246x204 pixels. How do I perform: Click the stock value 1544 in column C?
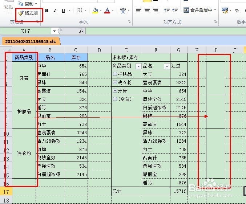click(76, 91)
